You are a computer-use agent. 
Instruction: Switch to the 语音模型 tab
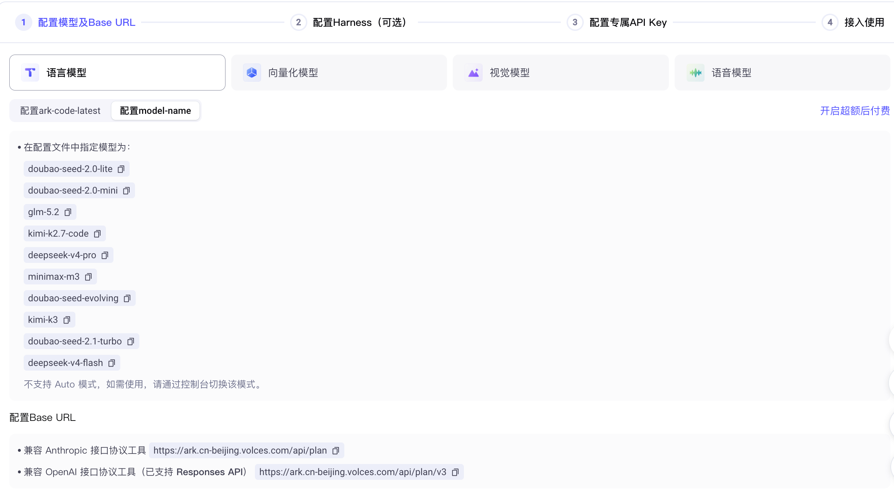782,73
